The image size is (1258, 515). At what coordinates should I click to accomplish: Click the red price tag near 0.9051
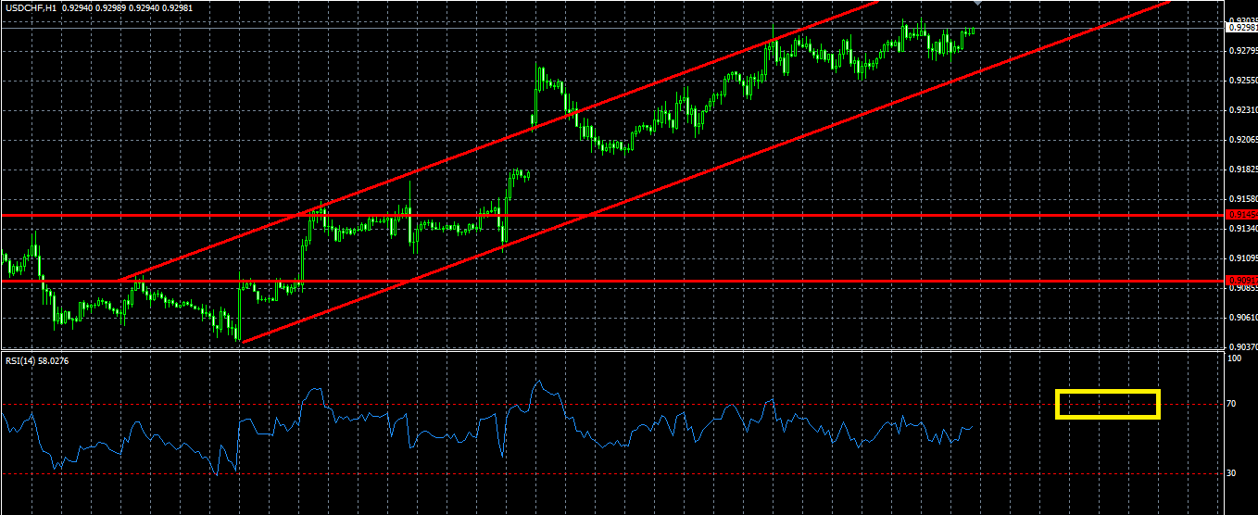pyautogui.click(x=1241, y=280)
